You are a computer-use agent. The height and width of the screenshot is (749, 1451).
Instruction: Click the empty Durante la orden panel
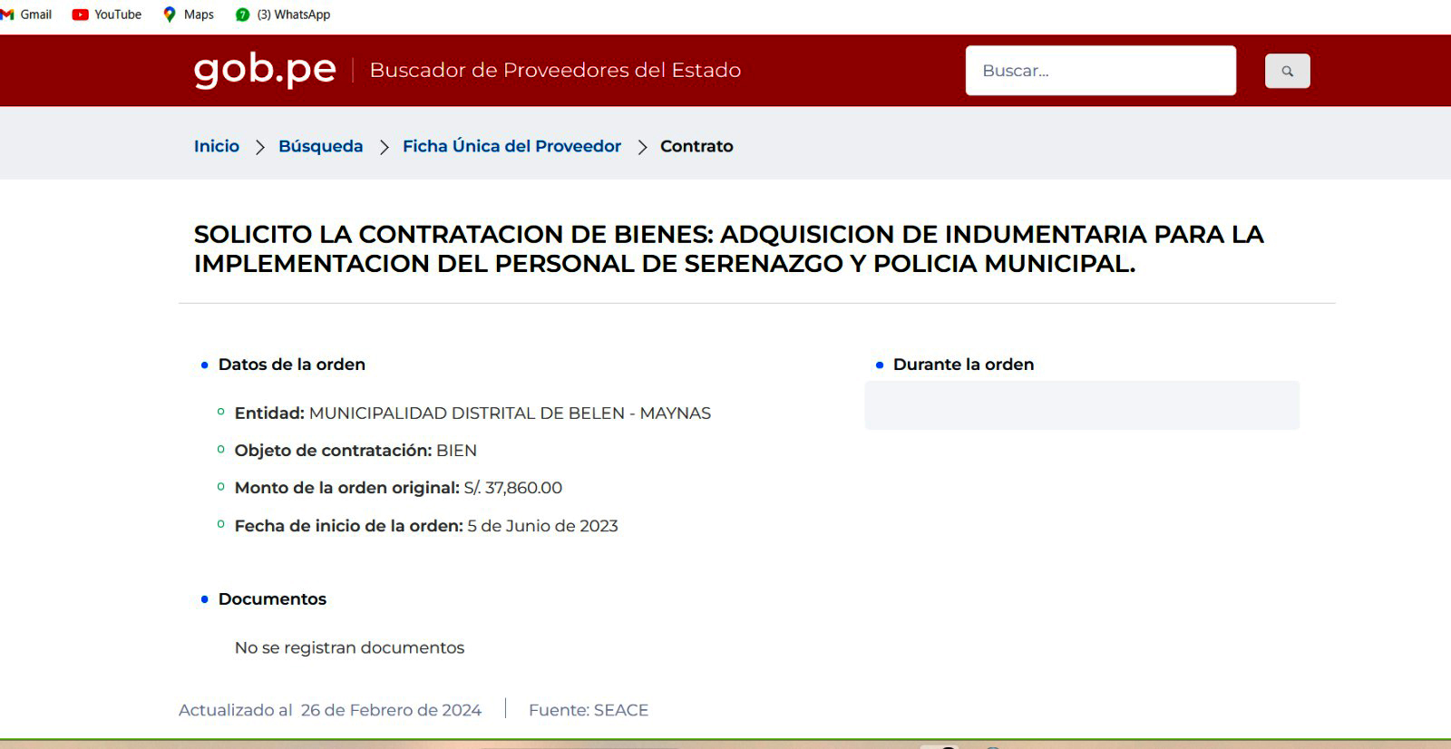[x=1081, y=405]
